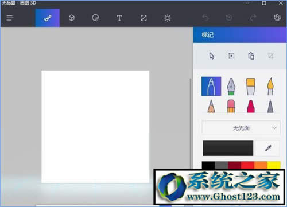The image size is (287, 207).
Task: Choose the Select arrow tool
Action: pyautogui.click(x=212, y=56)
